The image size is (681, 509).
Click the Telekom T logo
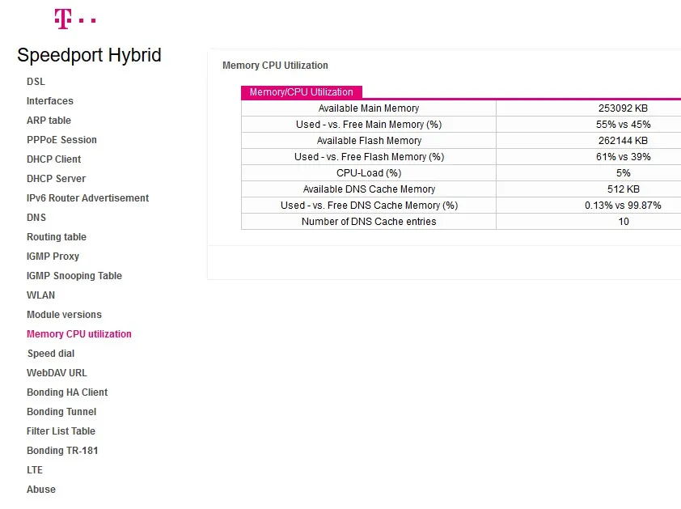tap(74, 19)
